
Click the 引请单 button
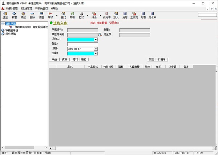click(x=162, y=59)
